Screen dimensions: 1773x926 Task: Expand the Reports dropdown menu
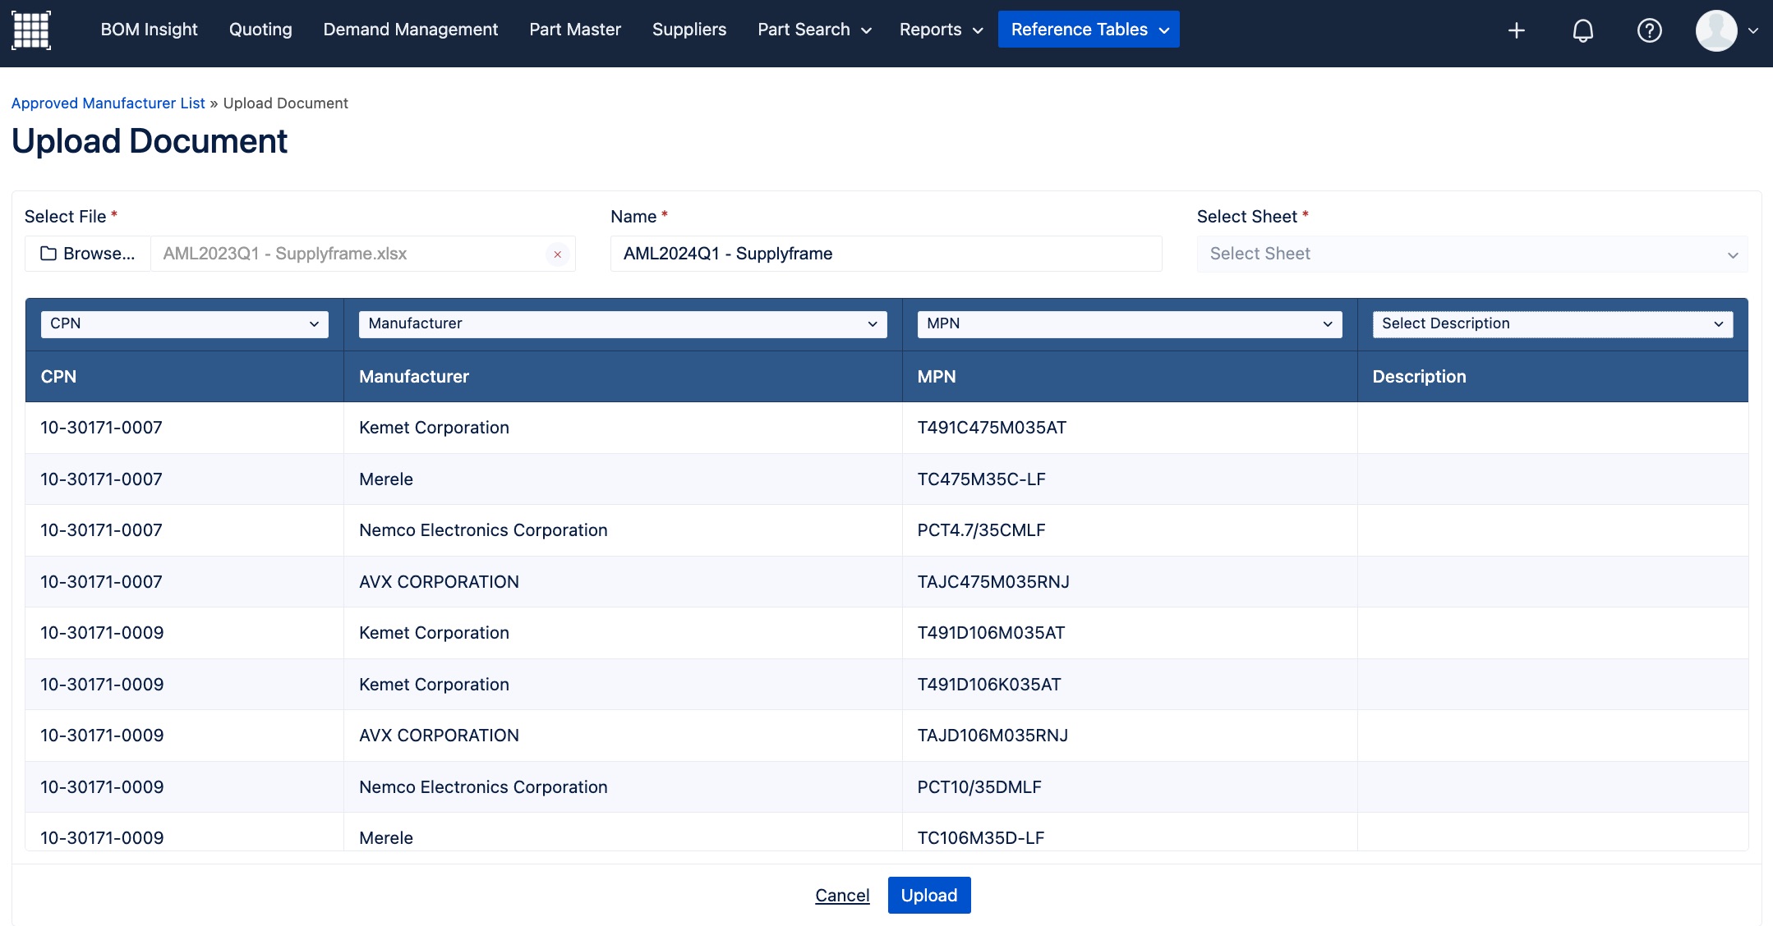941,30
